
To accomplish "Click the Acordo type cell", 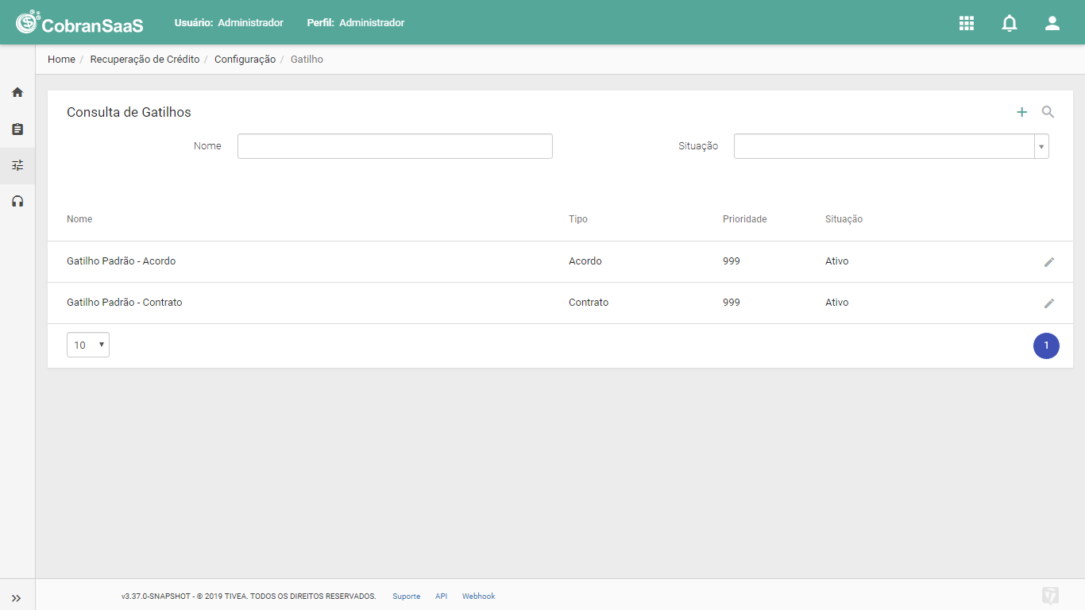I will 585,261.
